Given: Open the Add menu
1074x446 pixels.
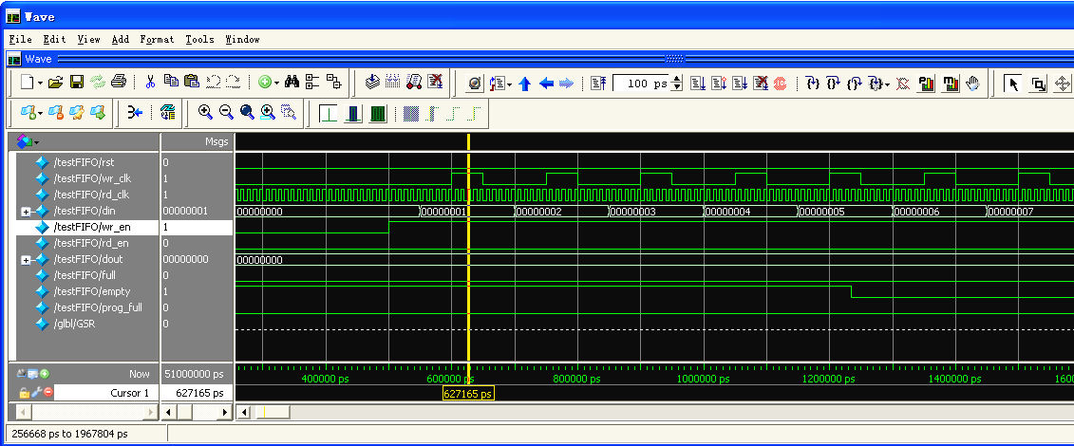Looking at the screenshot, I should pos(120,39).
